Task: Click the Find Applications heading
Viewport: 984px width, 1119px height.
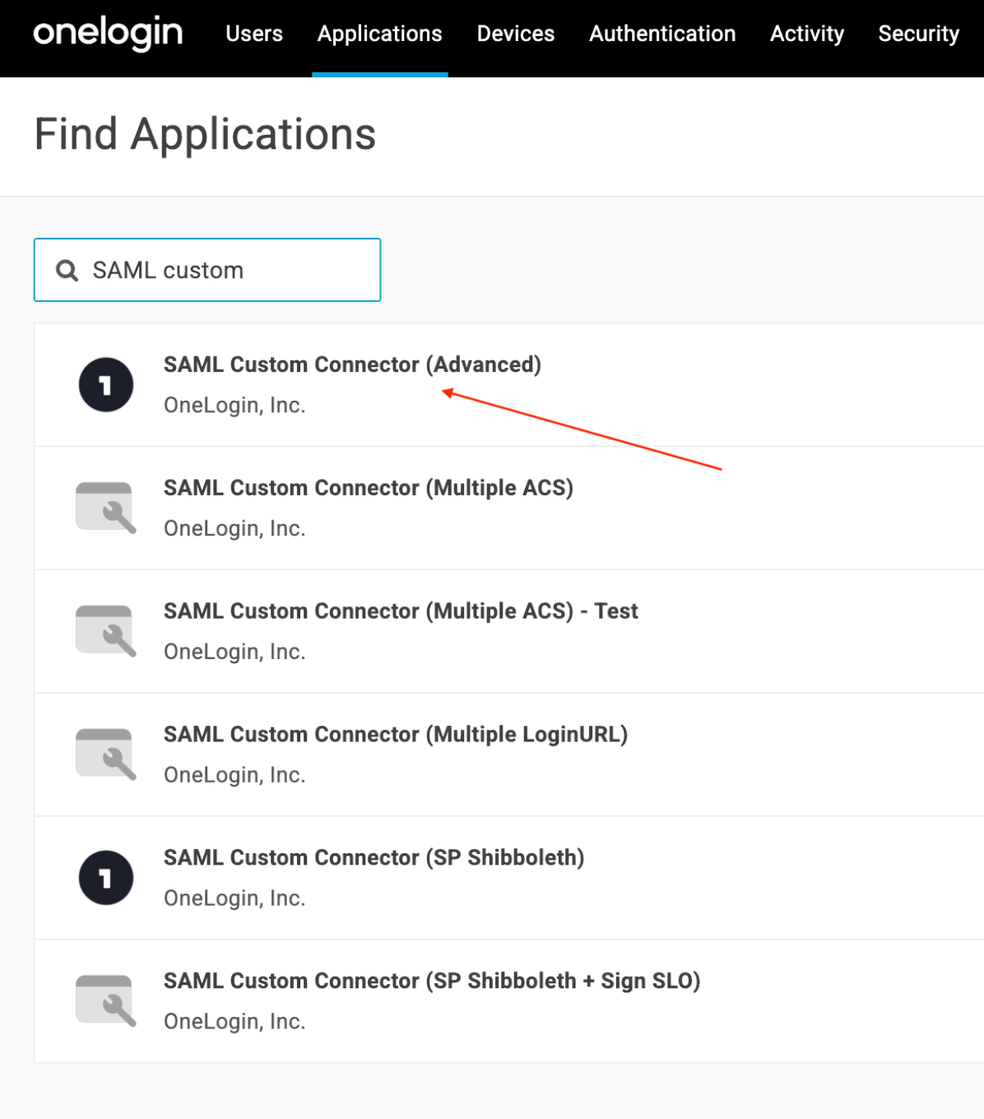Action: [x=205, y=134]
